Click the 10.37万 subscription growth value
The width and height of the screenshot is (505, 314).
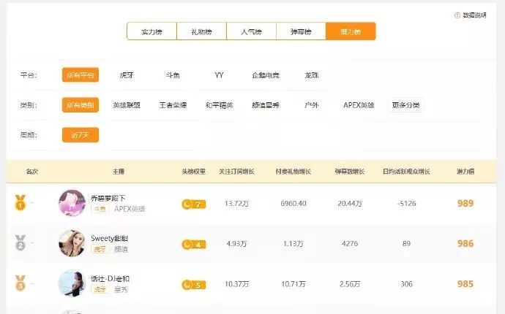[236, 284]
